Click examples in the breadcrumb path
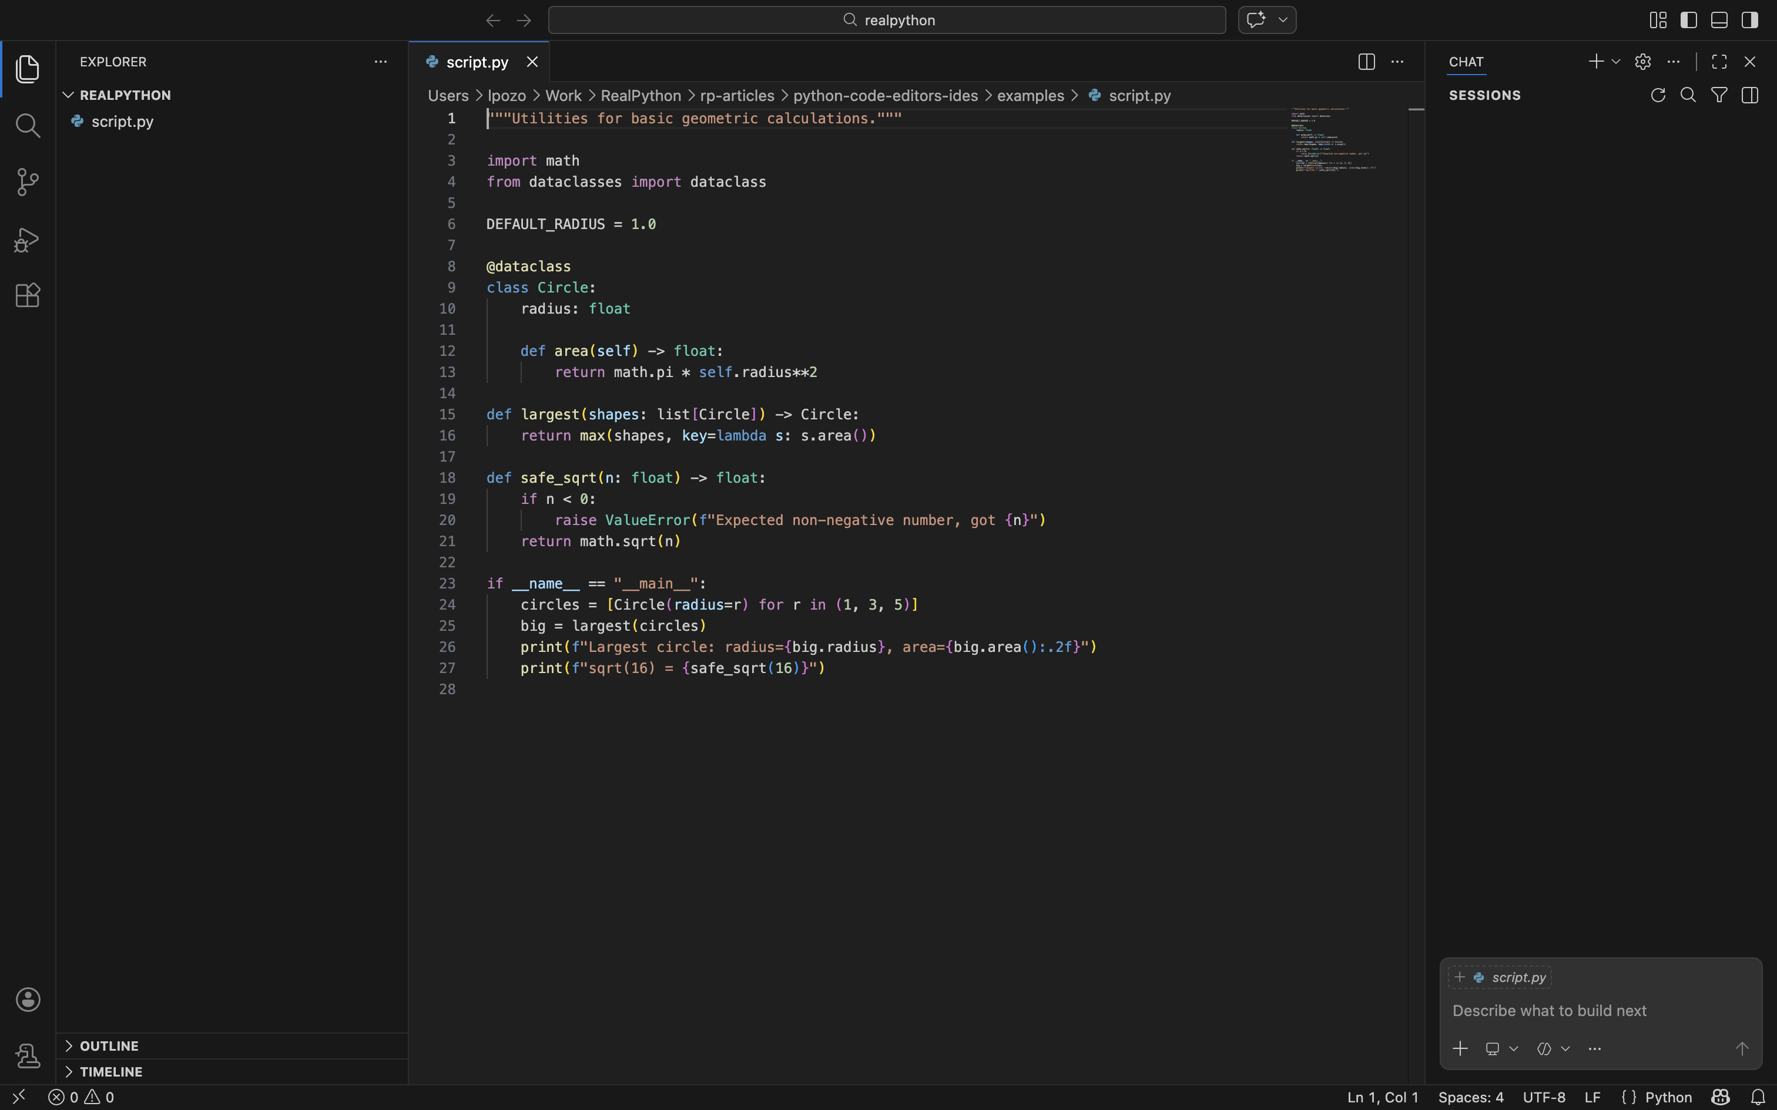This screenshot has height=1110, width=1777. coord(1030,95)
